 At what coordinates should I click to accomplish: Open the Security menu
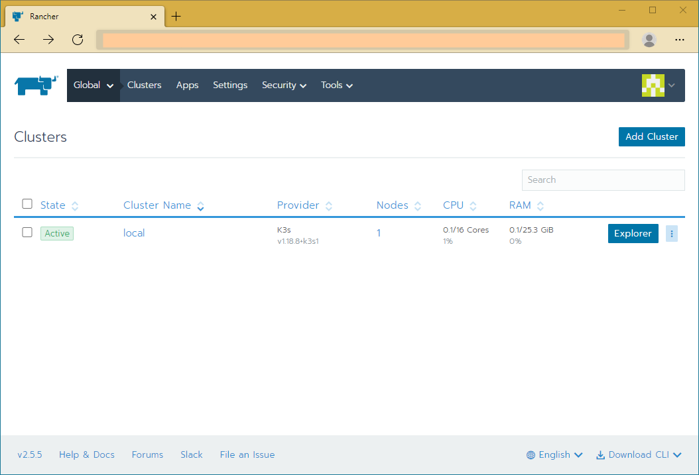point(284,85)
